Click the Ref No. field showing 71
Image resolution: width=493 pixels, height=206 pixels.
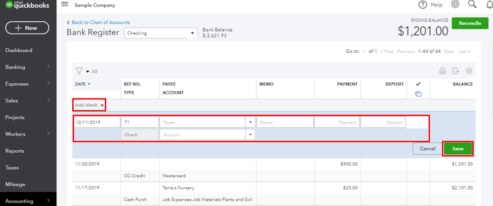click(x=140, y=122)
